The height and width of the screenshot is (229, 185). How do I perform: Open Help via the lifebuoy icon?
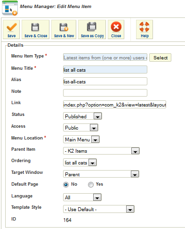click(x=145, y=27)
